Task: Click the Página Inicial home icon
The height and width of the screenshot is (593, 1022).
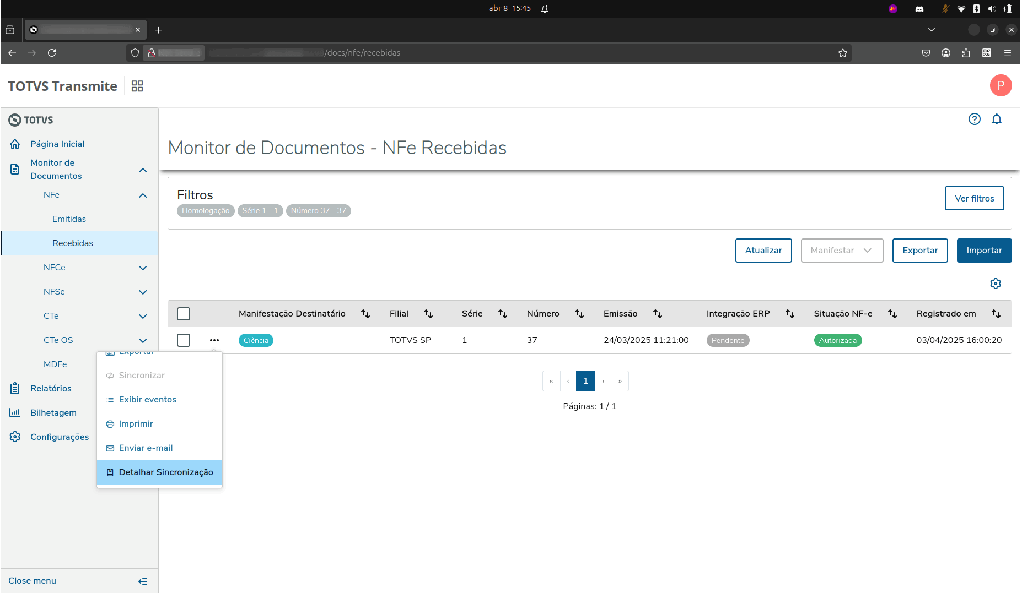Action: pos(15,144)
